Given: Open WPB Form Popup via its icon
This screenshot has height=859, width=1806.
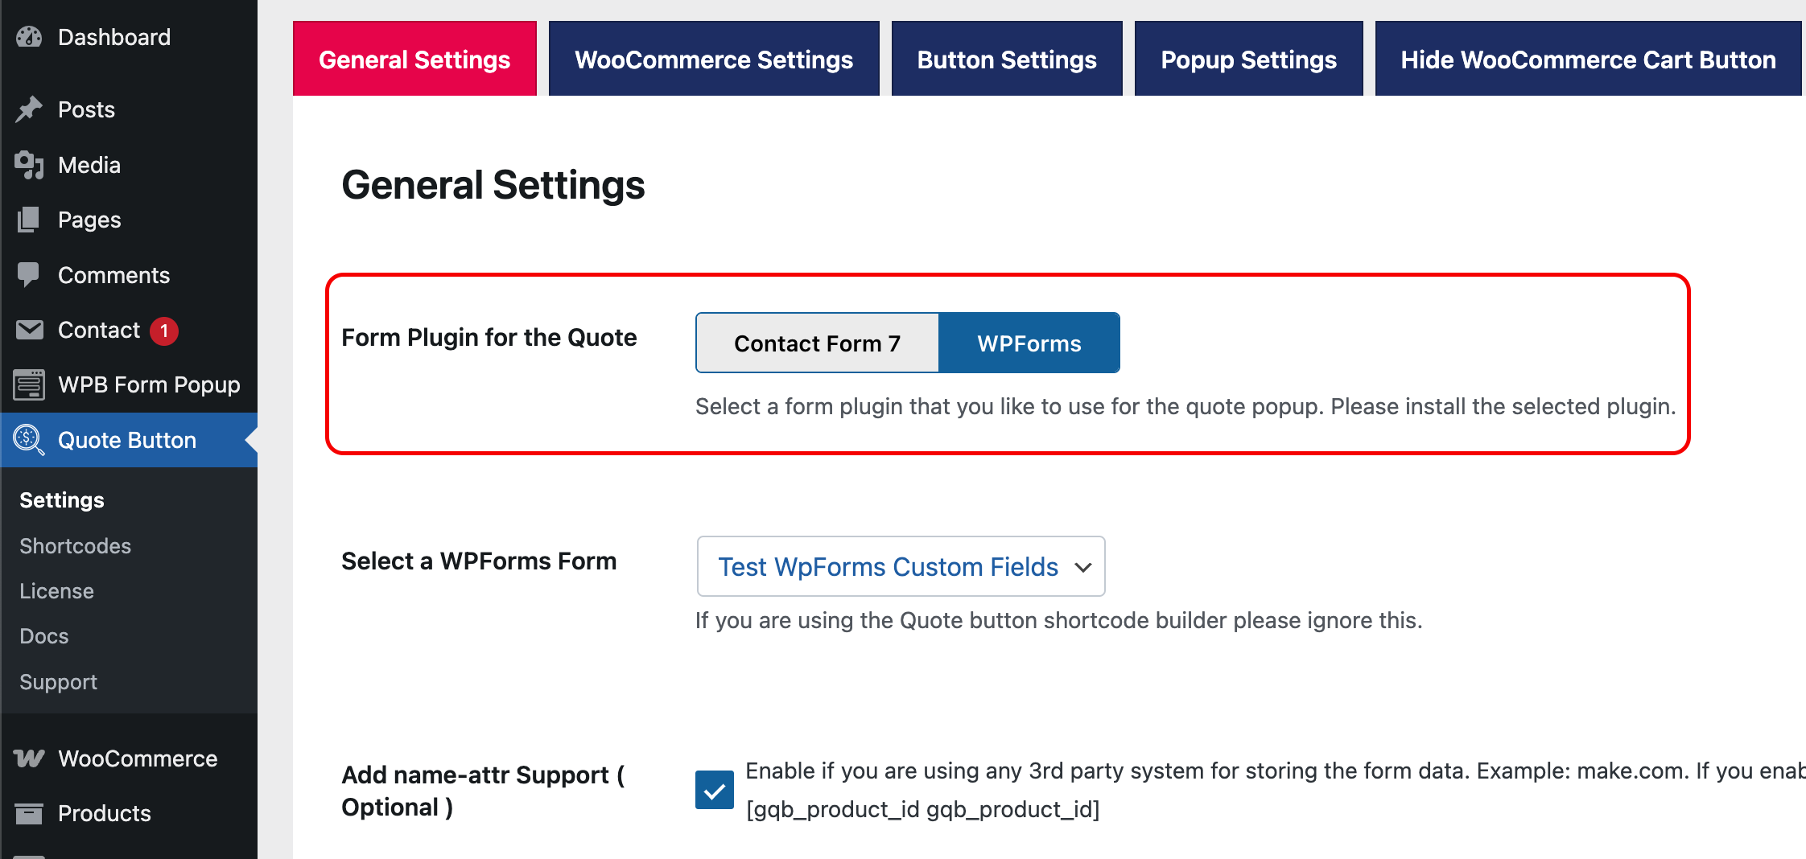Looking at the screenshot, I should coord(29,384).
